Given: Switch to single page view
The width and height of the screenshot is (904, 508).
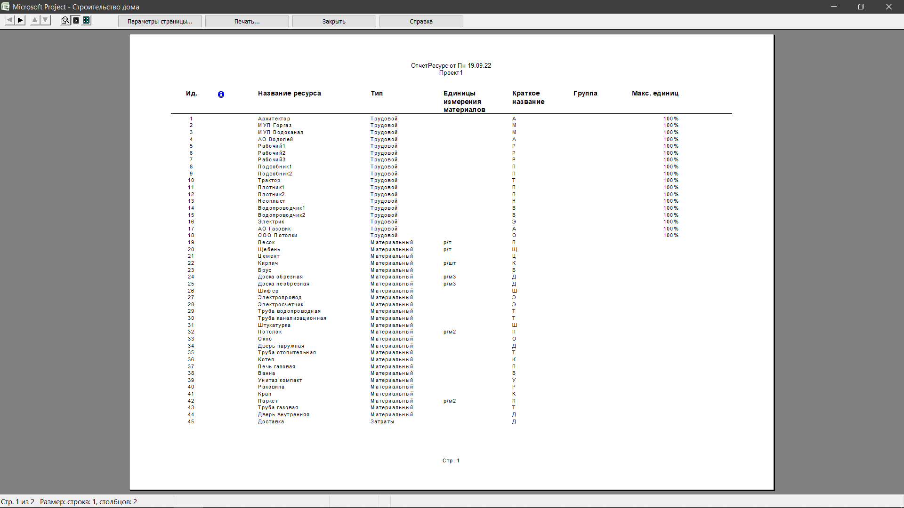Looking at the screenshot, I should coord(76,20).
